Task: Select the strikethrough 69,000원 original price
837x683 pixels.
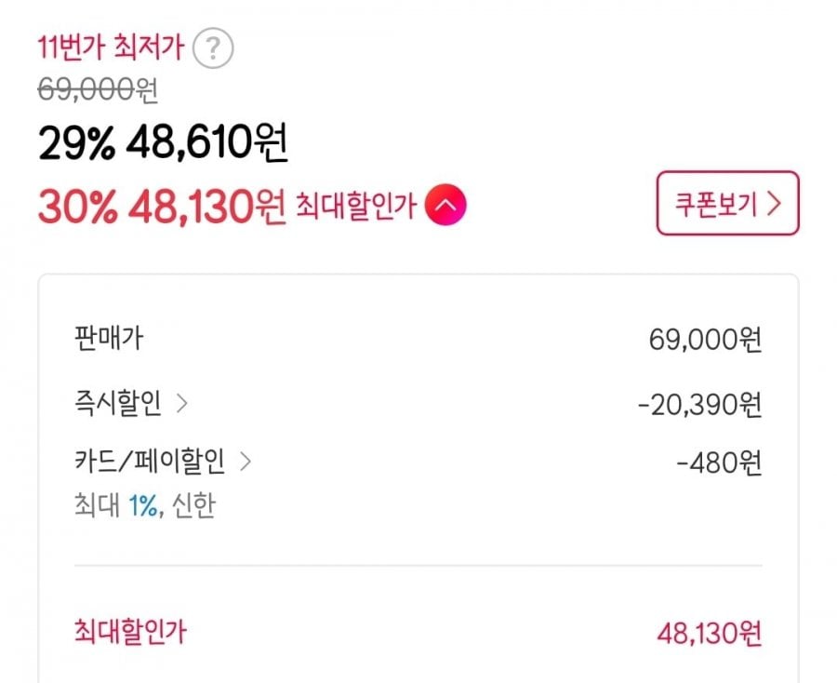Action: pyautogui.click(x=98, y=92)
